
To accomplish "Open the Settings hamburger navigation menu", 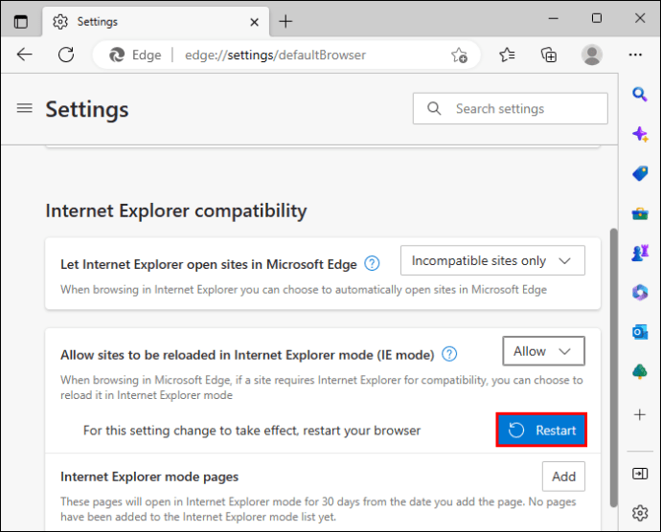I will [x=25, y=109].
